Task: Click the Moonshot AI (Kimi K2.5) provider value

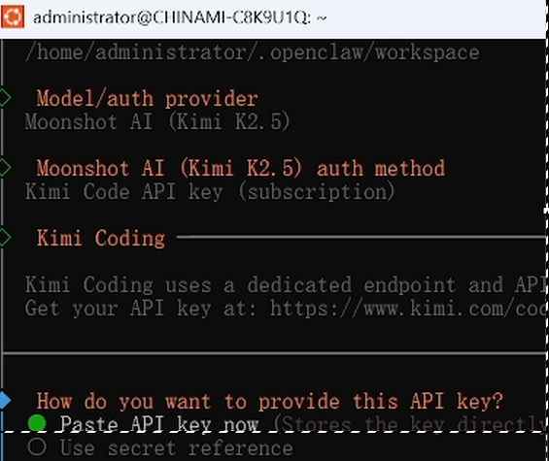Action: coord(157,121)
